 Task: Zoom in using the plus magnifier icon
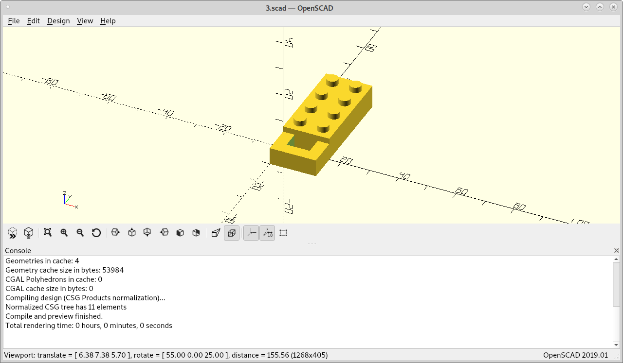[x=64, y=233]
